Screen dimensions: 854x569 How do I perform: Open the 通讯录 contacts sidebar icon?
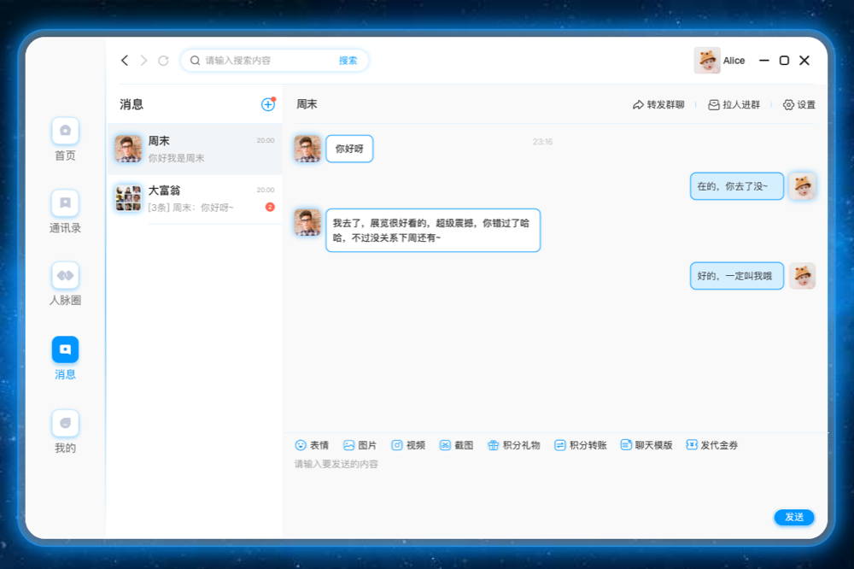[x=66, y=203]
